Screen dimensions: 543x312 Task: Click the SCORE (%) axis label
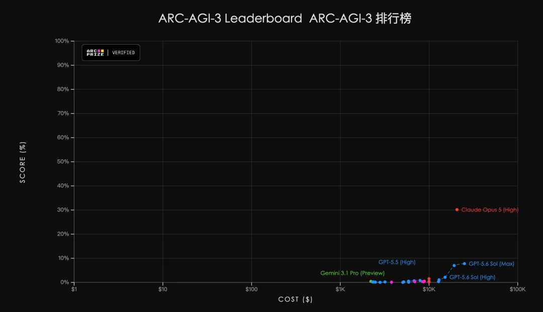(23, 162)
